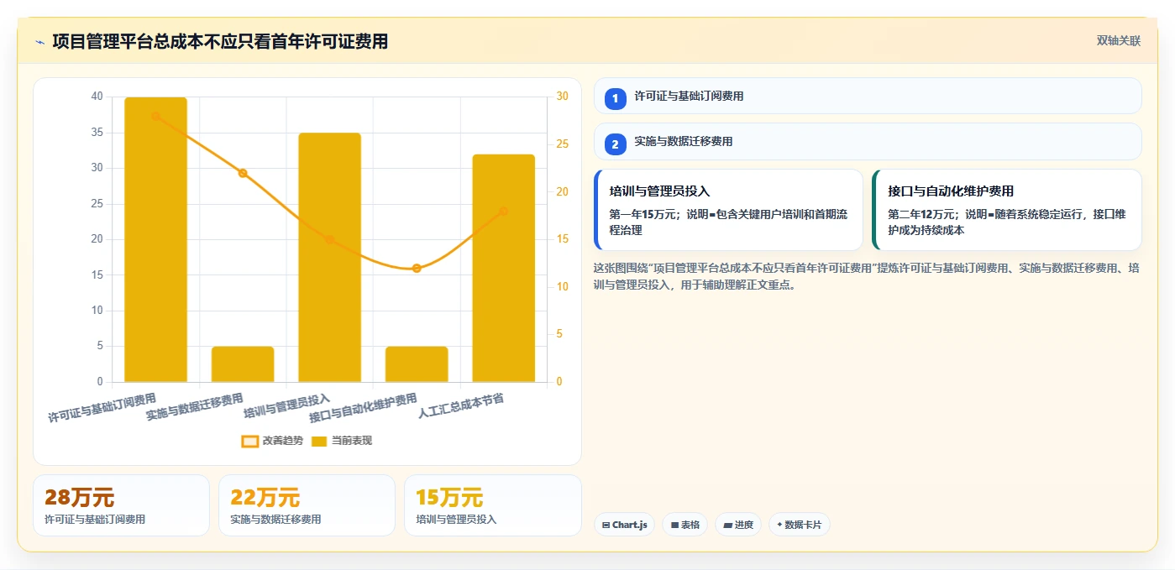The width and height of the screenshot is (1175, 570).
Task: Click the x-axis label 接口与自动化维护费用
Action: point(364,407)
